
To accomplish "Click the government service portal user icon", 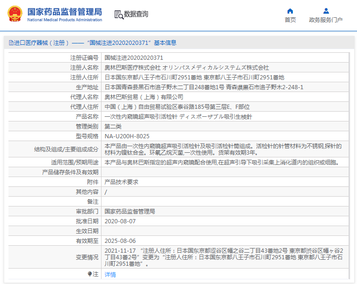I will 326,11.
